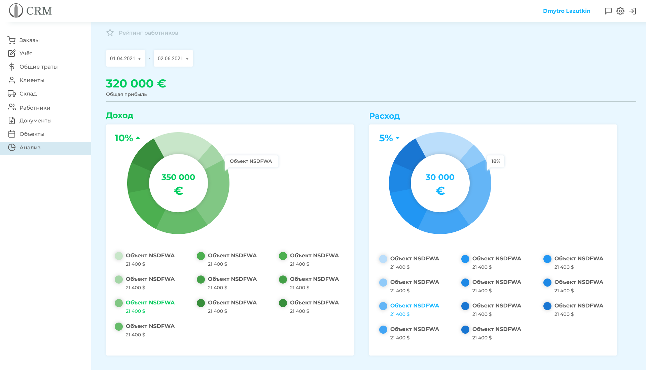
Task: Click the calendar Объекты icon
Action: tap(12, 134)
